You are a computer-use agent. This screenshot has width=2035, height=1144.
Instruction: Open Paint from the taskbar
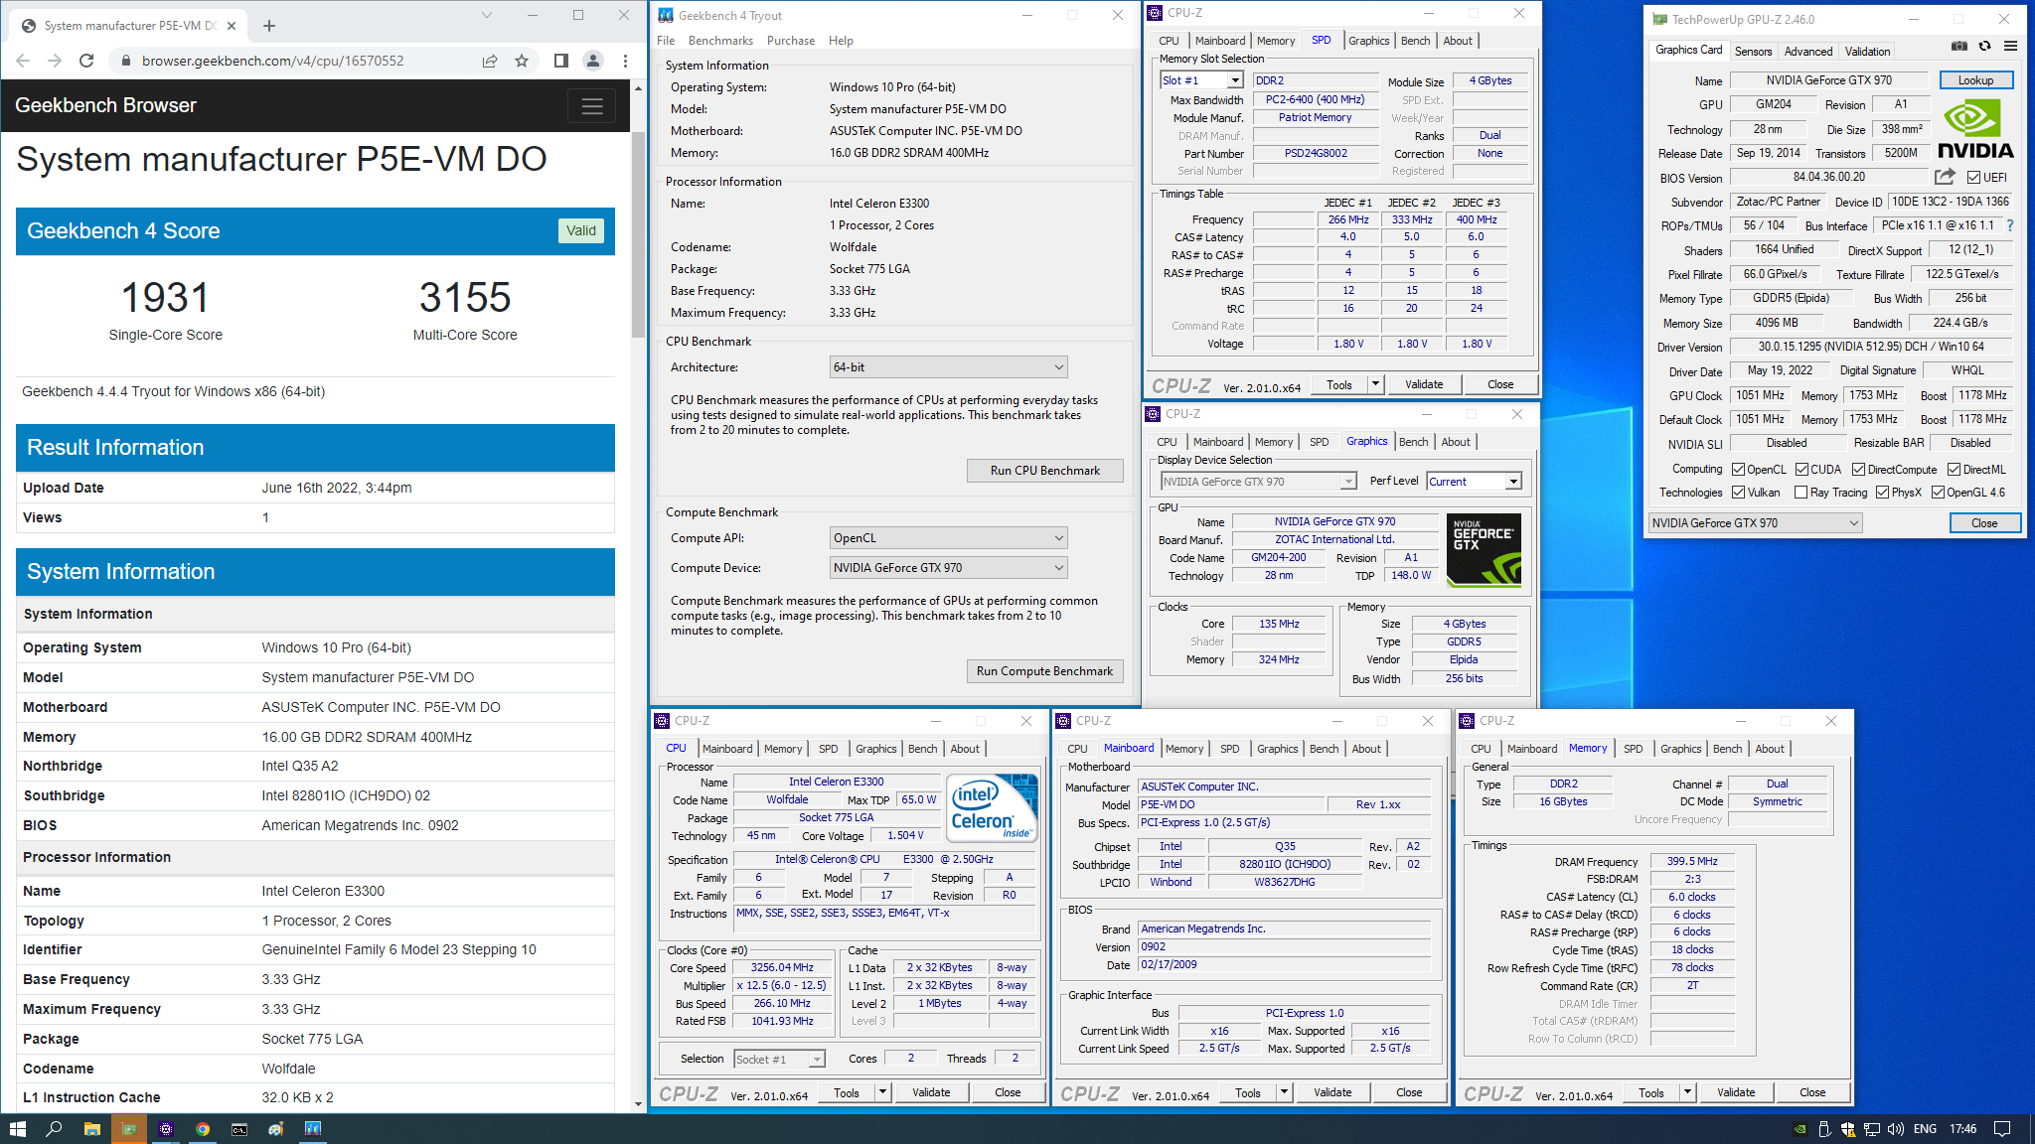[276, 1129]
